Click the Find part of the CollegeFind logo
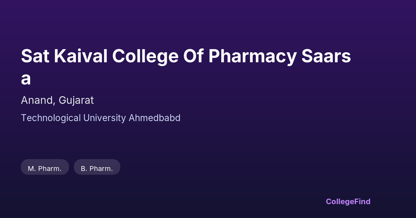 362,201
